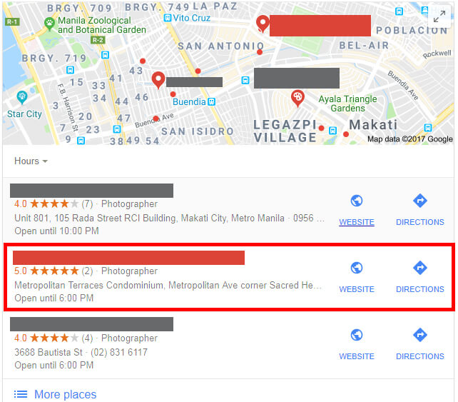Click the globe icon for Rada Street photographer

357,201
